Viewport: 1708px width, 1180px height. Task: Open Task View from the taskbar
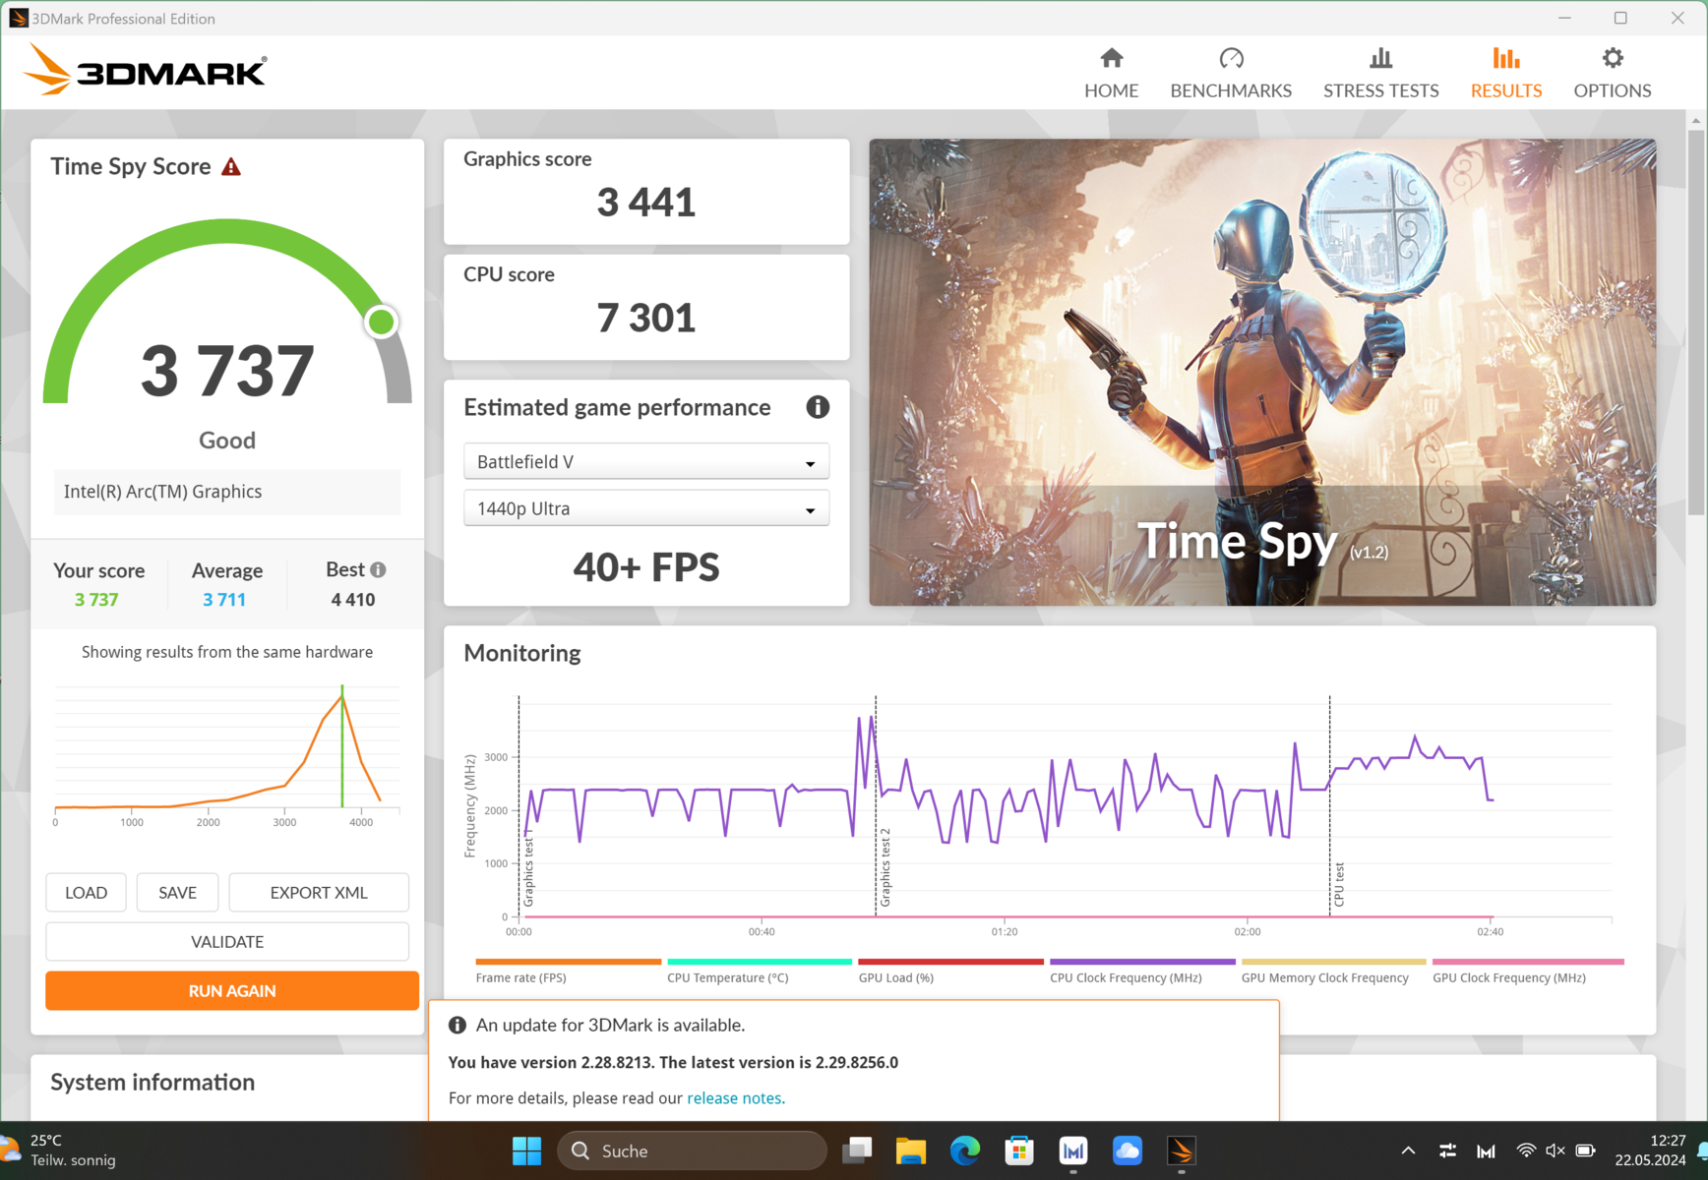click(x=857, y=1150)
